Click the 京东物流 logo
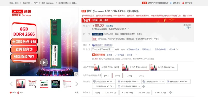Viewport: 208px width, 97px height. pos(99,55)
